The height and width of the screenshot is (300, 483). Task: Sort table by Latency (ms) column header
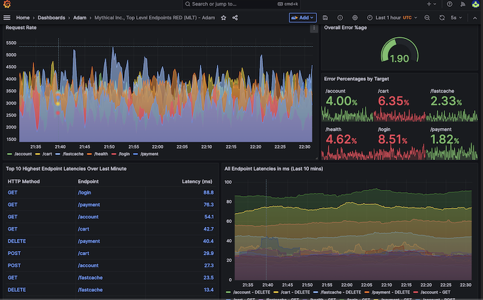point(197,182)
